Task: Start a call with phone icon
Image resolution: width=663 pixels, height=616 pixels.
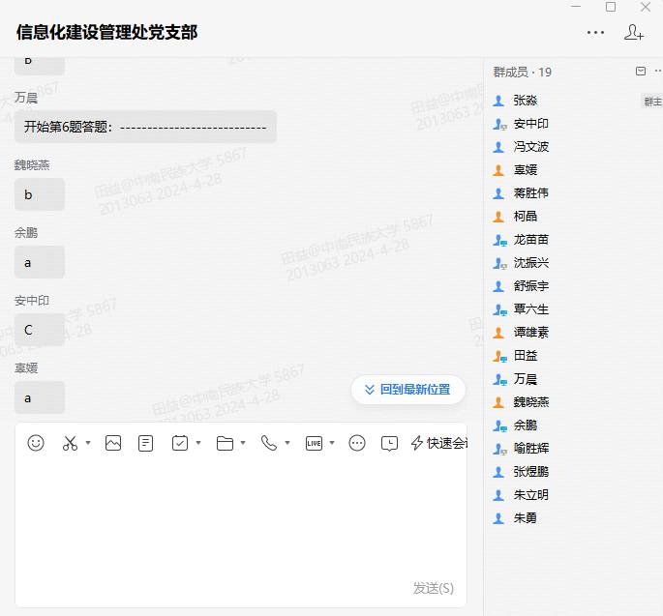Action: point(269,443)
